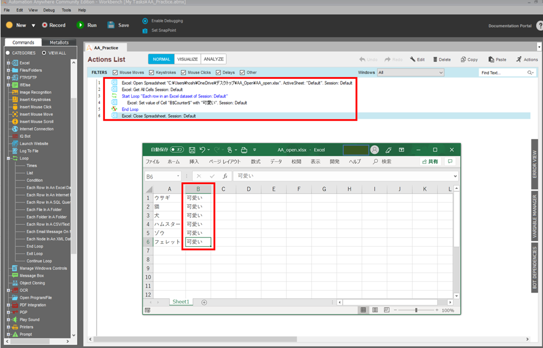Toggle the Mouse Clicks filter checkbox
Viewport: 543px width, 348px height.
[184, 73]
